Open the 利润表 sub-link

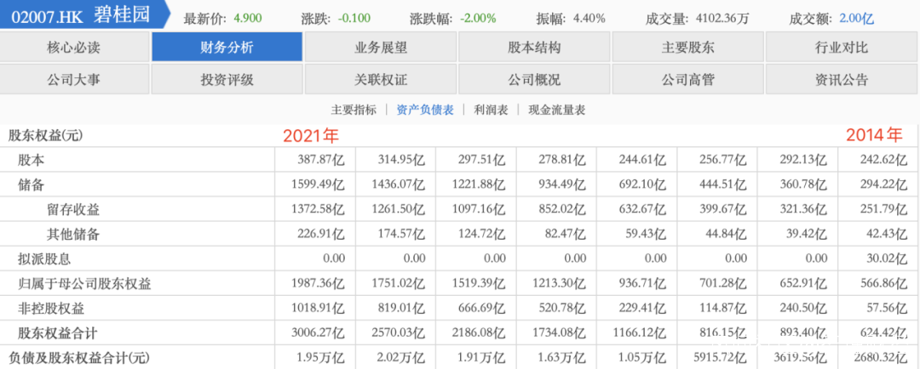click(x=492, y=111)
